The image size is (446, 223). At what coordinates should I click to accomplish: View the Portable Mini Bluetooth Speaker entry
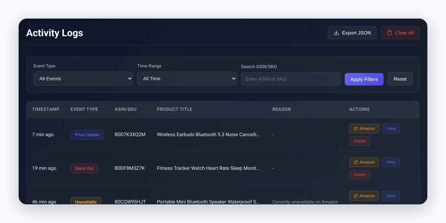[391, 196]
